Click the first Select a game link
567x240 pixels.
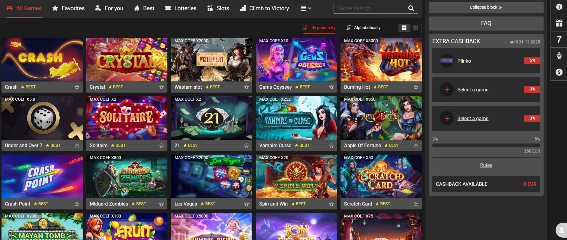pyautogui.click(x=473, y=90)
